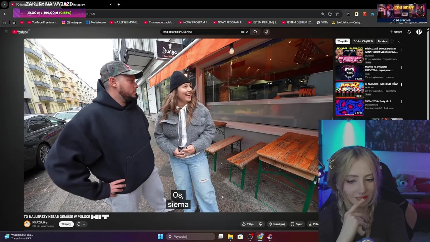The image size is (430, 242).
Task: Open Charmander,zabłąk... bookmark
Action: point(159,23)
